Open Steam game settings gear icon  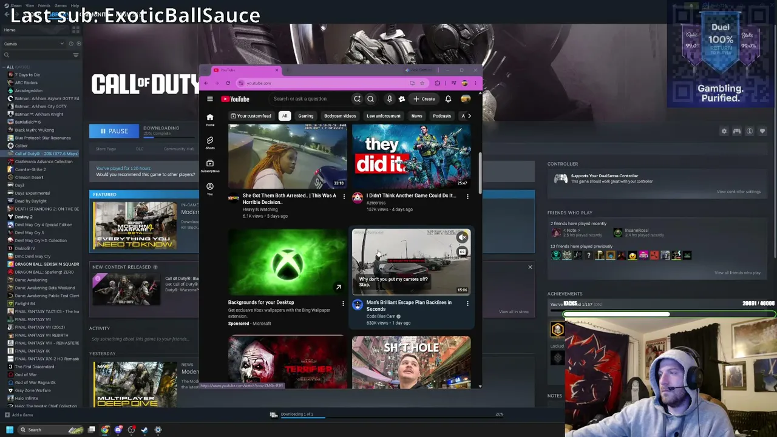724,131
